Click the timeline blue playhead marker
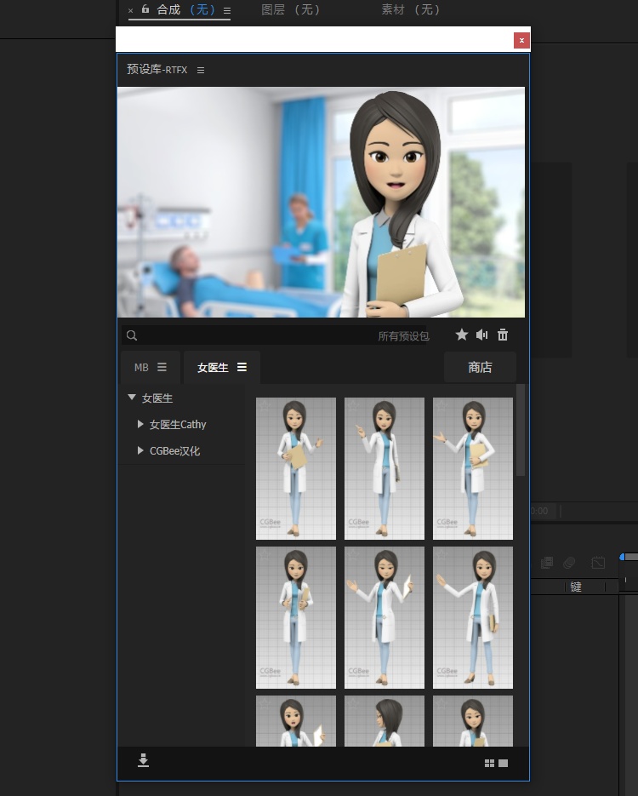The height and width of the screenshot is (796, 638). (623, 557)
